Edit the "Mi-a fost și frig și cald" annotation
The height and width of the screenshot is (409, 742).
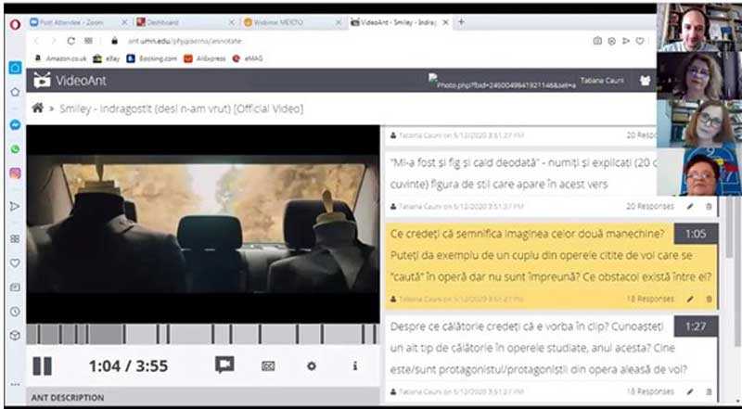(690, 207)
